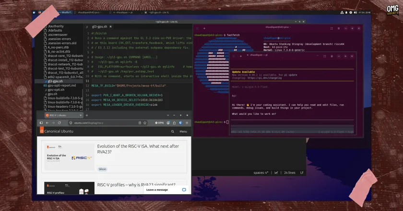Click the 24 lines status bar entry
The width and height of the screenshot is (403, 211).
coord(290,173)
